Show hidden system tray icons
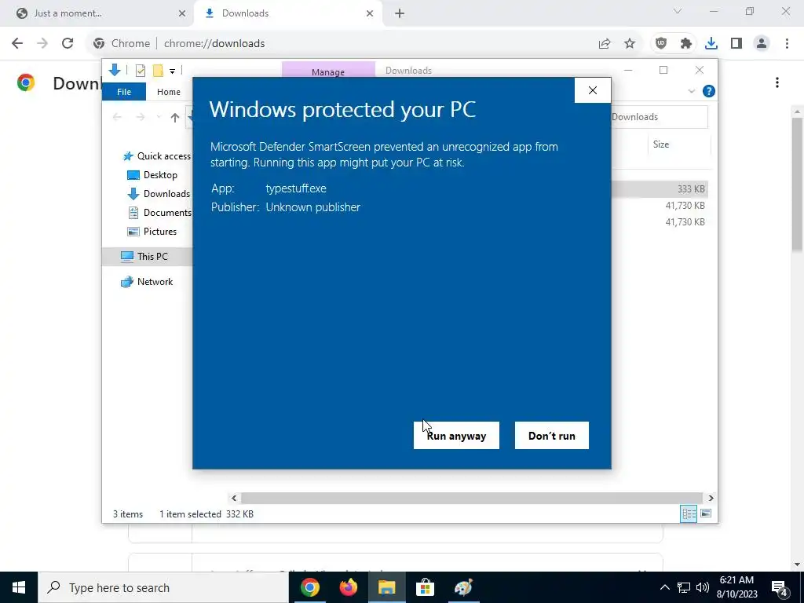 (664, 587)
